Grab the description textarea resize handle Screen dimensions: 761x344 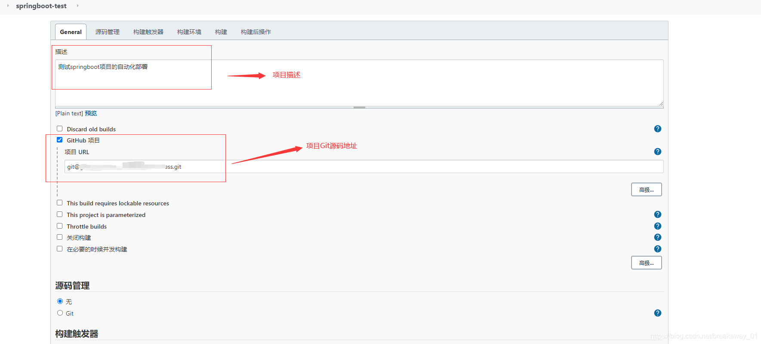click(x=359, y=107)
